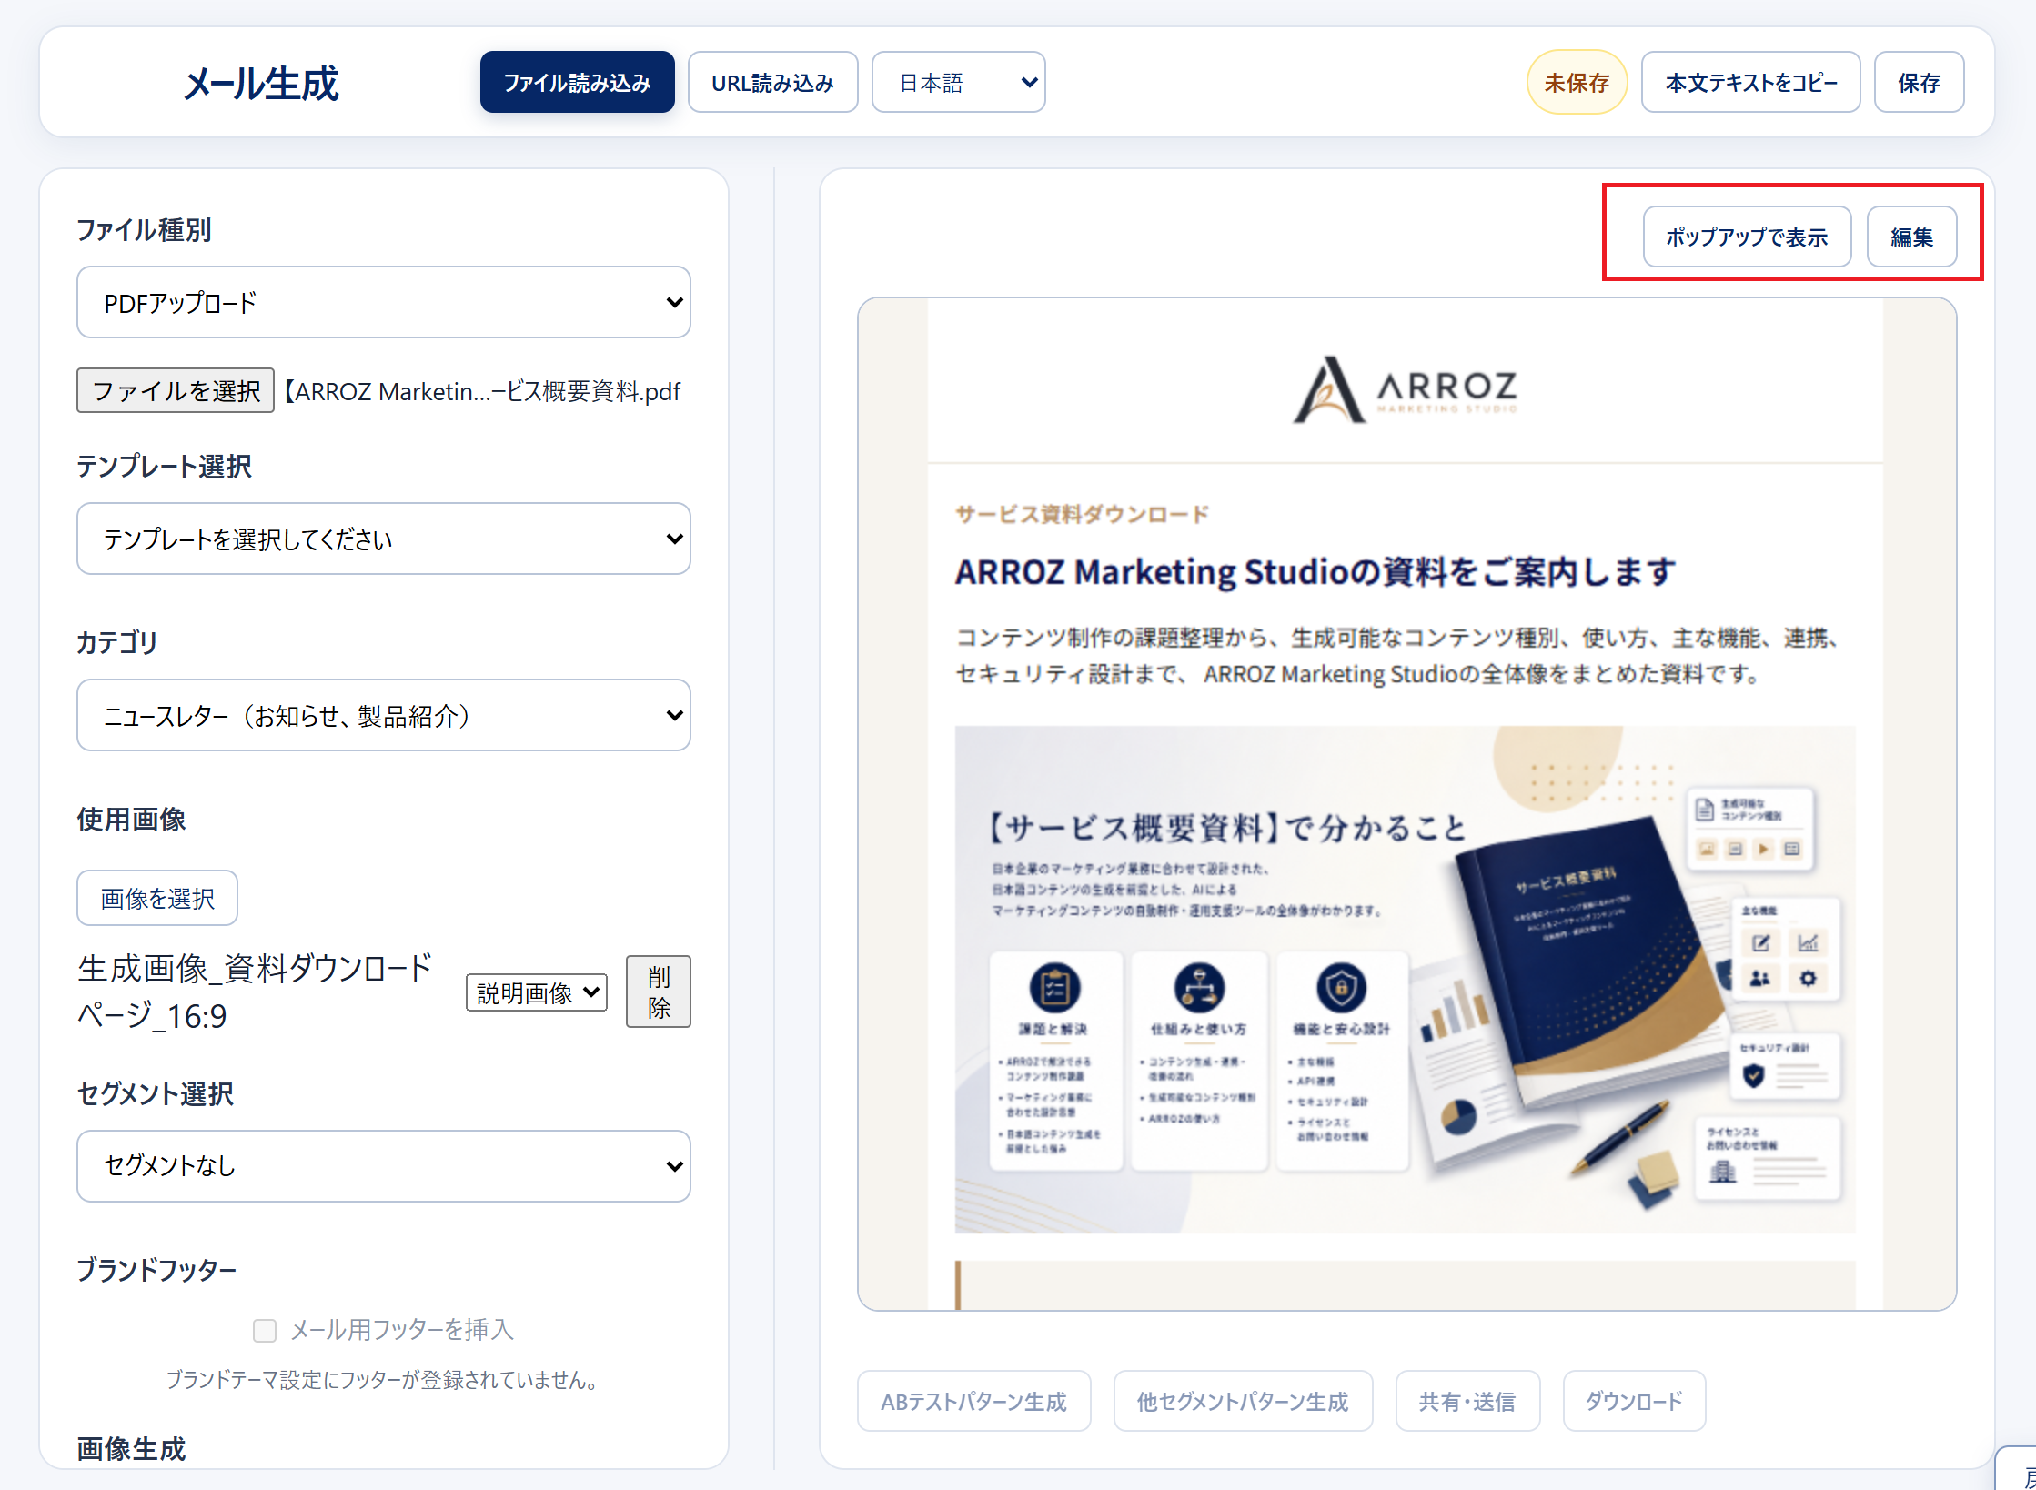The height and width of the screenshot is (1490, 2036).
Task: Click the 画像を選択 button
Action: click(x=157, y=898)
